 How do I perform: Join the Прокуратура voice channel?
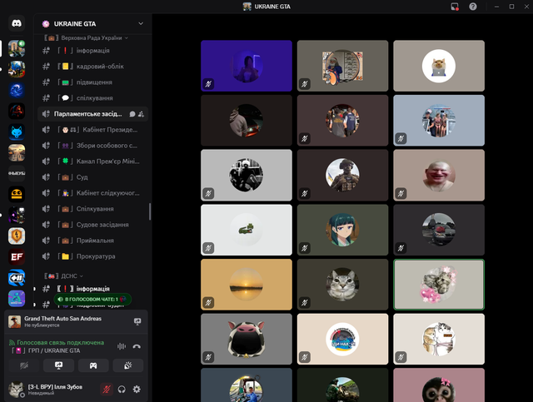click(x=92, y=256)
